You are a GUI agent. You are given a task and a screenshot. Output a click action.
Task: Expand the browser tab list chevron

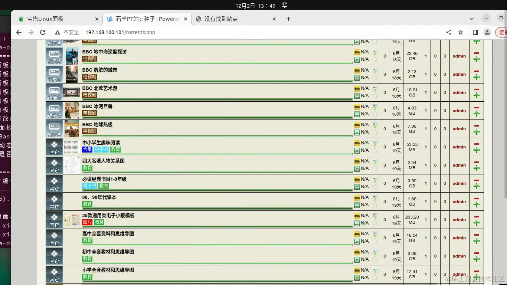tap(471, 19)
